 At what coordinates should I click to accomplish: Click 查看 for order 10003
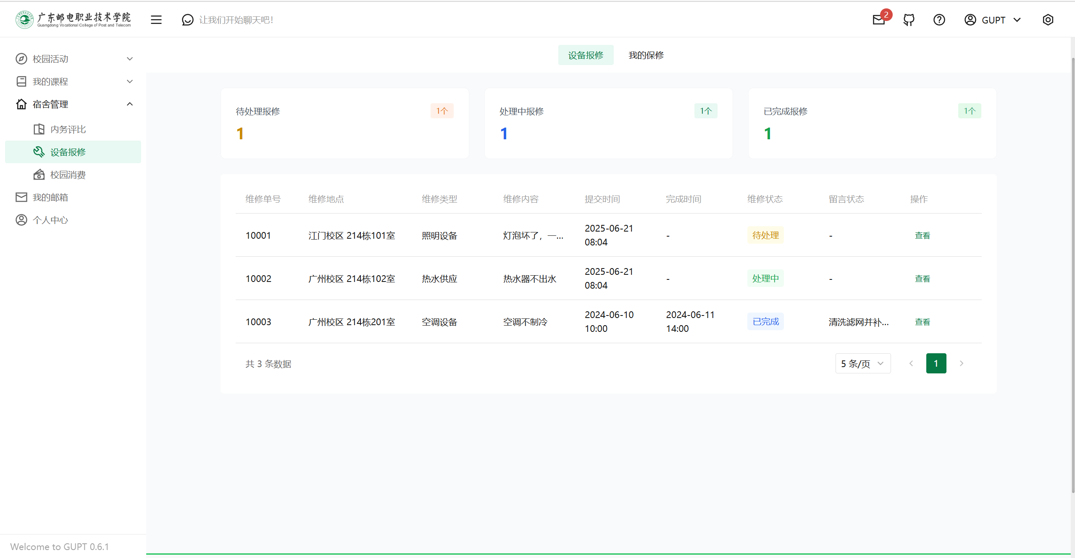[x=923, y=322]
